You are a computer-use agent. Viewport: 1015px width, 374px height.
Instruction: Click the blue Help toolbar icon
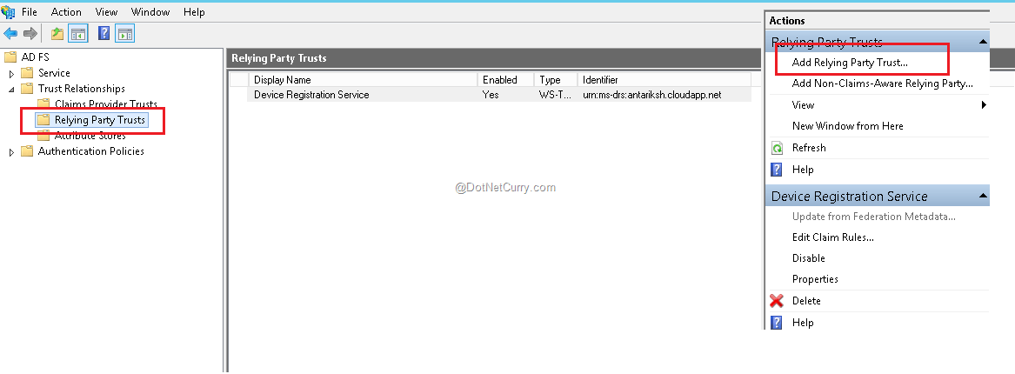[104, 34]
